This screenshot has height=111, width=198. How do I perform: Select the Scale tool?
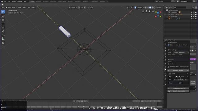[3, 31]
